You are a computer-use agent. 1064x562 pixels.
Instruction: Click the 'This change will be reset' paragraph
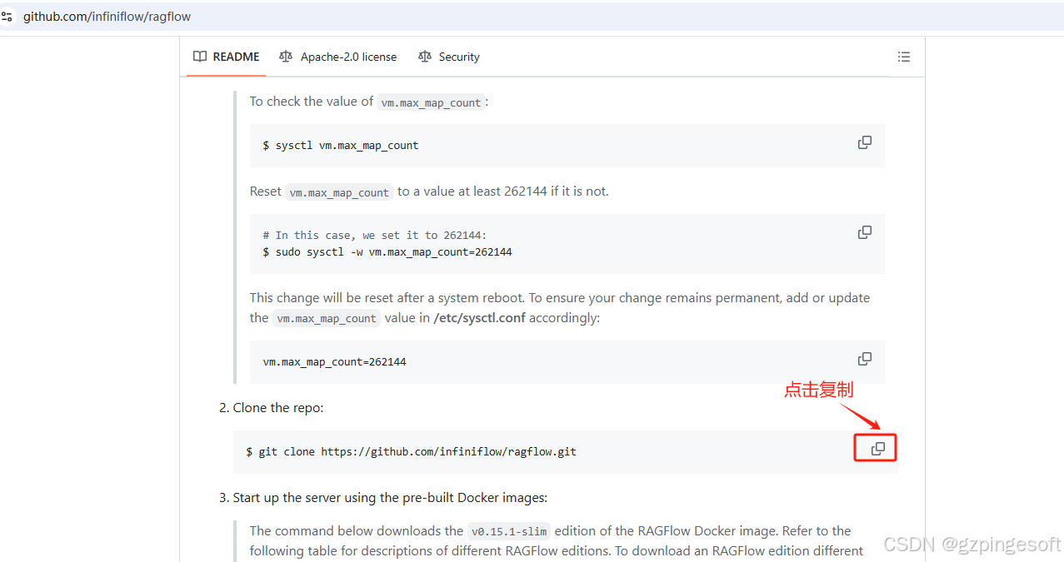560,307
